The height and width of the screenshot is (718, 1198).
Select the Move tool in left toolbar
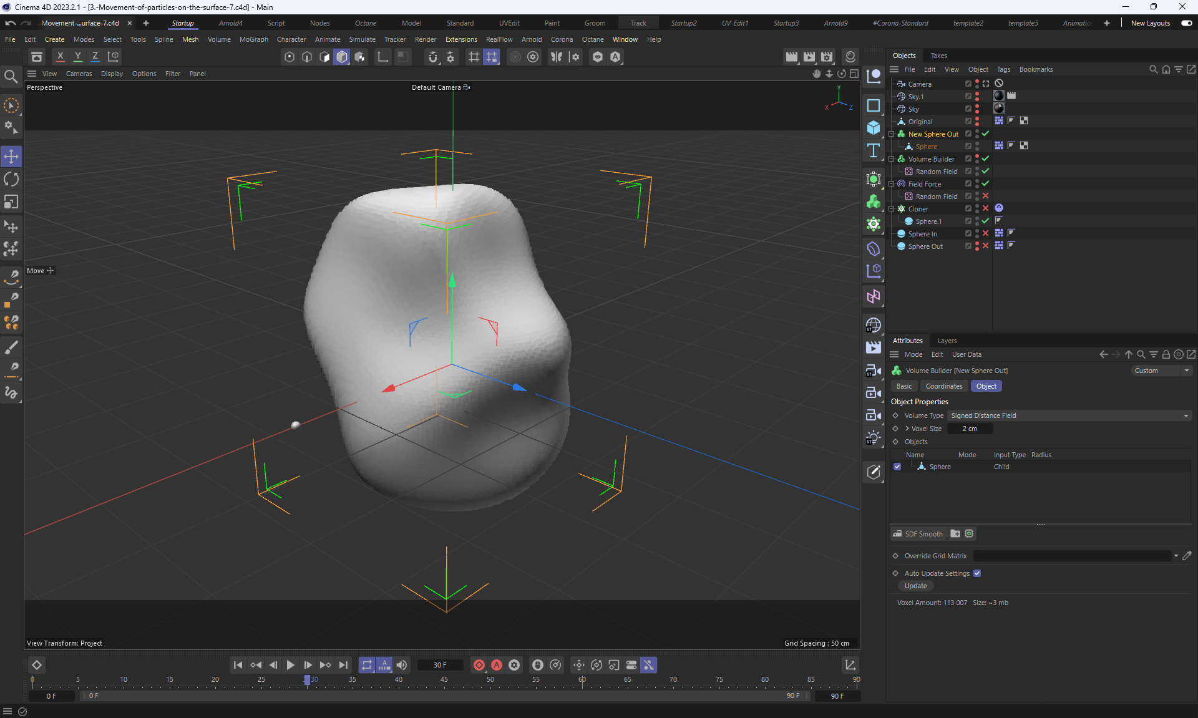coord(11,157)
